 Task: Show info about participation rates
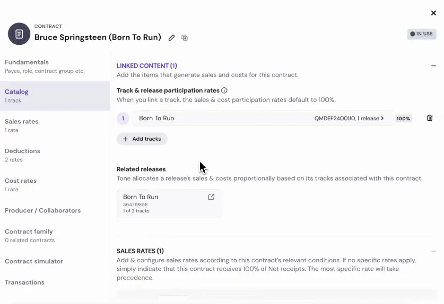(x=224, y=90)
